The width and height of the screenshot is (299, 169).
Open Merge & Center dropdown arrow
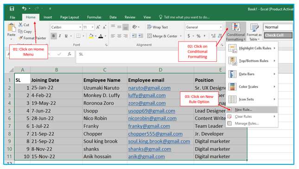(181, 36)
